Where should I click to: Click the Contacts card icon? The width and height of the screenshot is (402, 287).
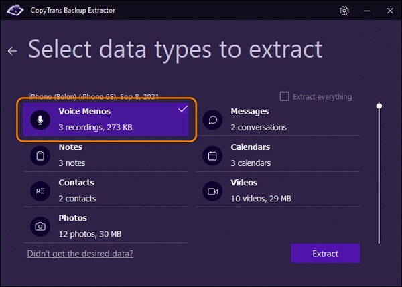pos(40,191)
